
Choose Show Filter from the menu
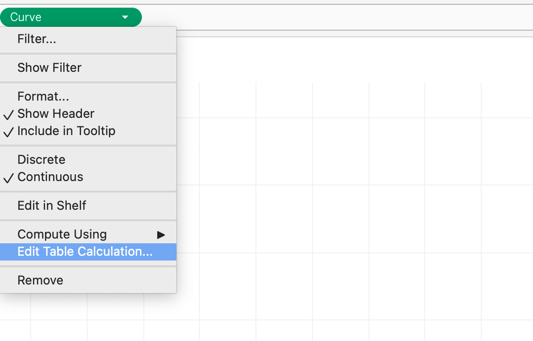click(x=49, y=68)
